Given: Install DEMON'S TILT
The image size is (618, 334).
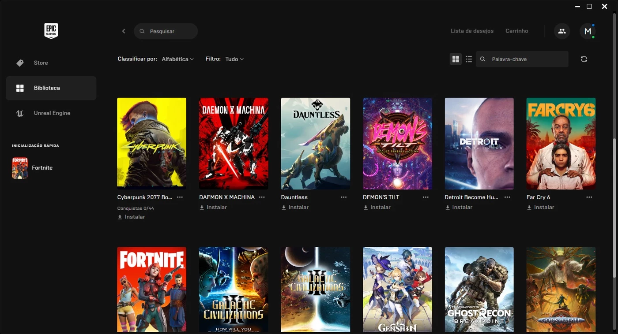Looking at the screenshot, I should 377,207.
